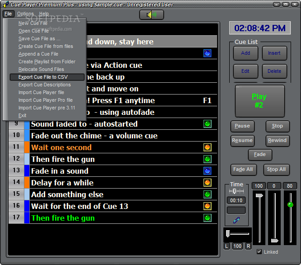Click the 100 volume value box
Image resolution: width=301 pixels, height=265 pixels.
259,186
